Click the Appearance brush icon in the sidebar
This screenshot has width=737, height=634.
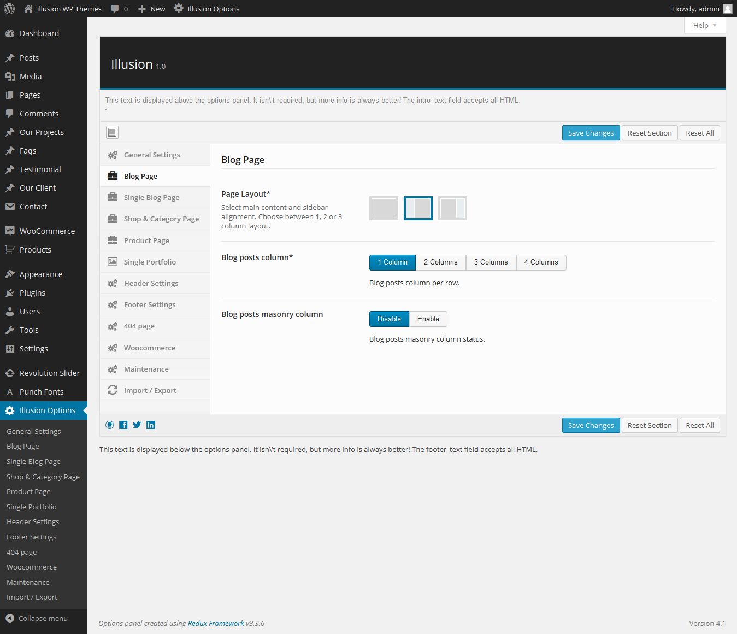click(9, 274)
